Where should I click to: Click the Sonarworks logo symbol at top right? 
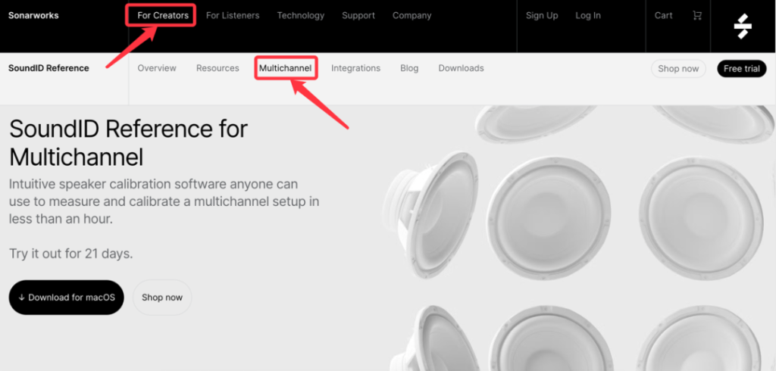coord(743,26)
